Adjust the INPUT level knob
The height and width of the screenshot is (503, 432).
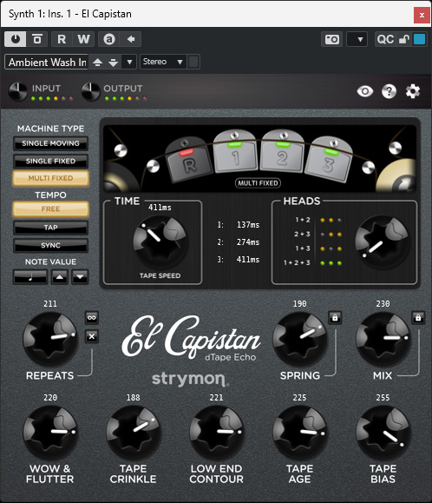pos(18,91)
